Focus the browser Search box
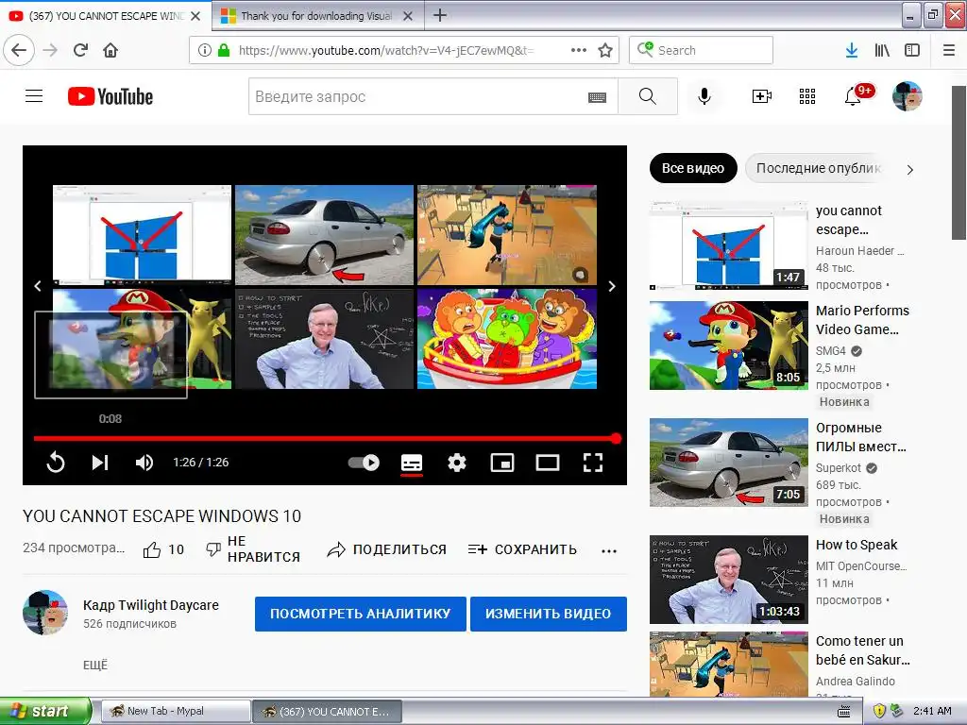Viewport: 967px width, 725px height. pyautogui.click(x=701, y=50)
